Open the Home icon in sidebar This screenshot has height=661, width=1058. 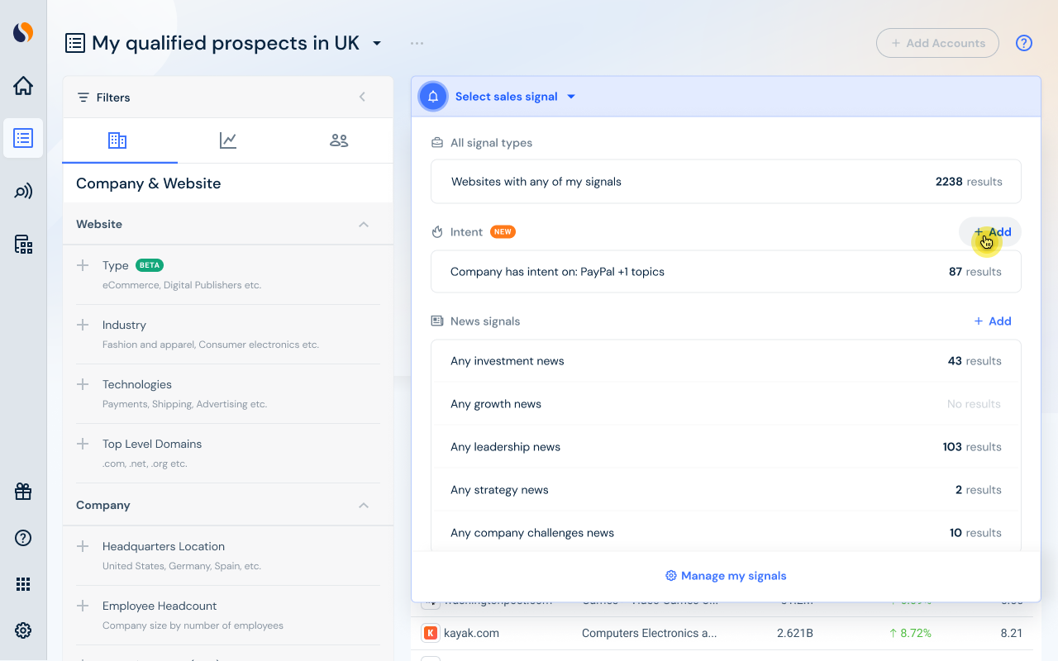coord(23,85)
